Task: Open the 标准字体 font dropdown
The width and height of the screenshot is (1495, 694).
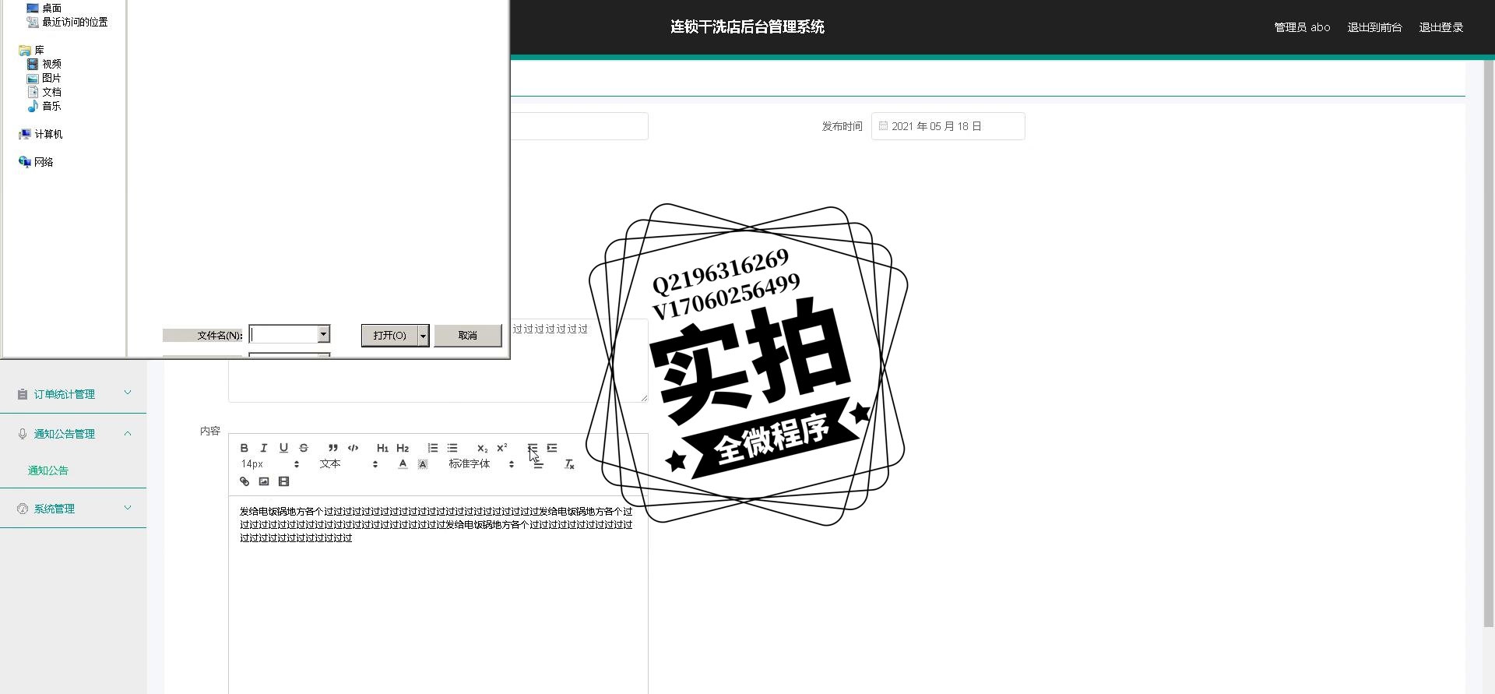Action: click(481, 464)
